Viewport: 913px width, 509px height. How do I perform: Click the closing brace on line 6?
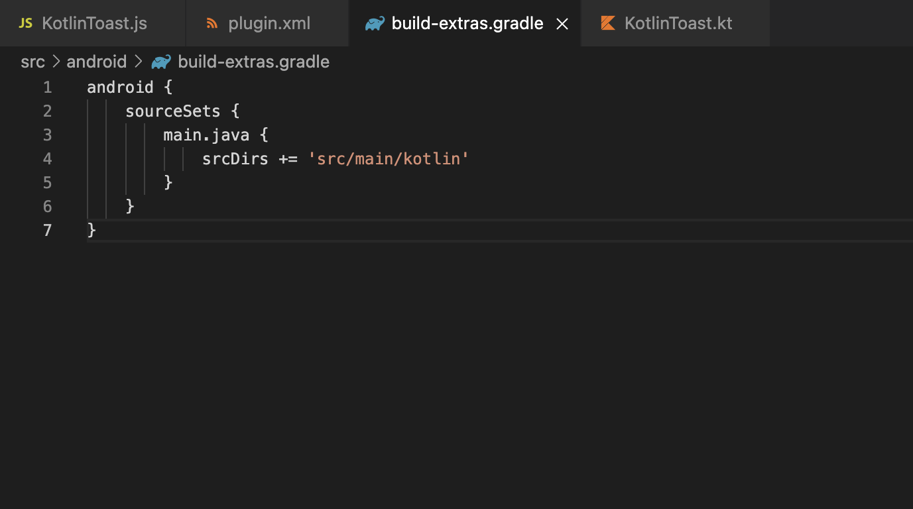130,206
